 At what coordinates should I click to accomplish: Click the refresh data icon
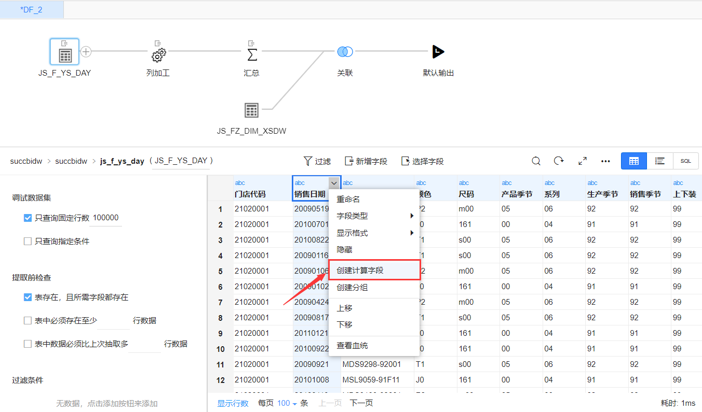point(559,161)
